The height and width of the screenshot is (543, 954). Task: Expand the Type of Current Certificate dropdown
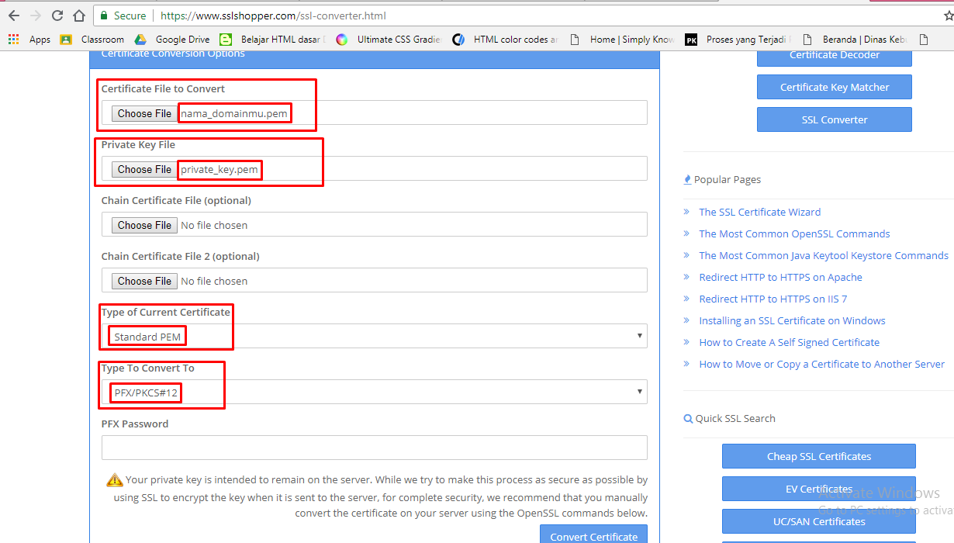[374, 337]
